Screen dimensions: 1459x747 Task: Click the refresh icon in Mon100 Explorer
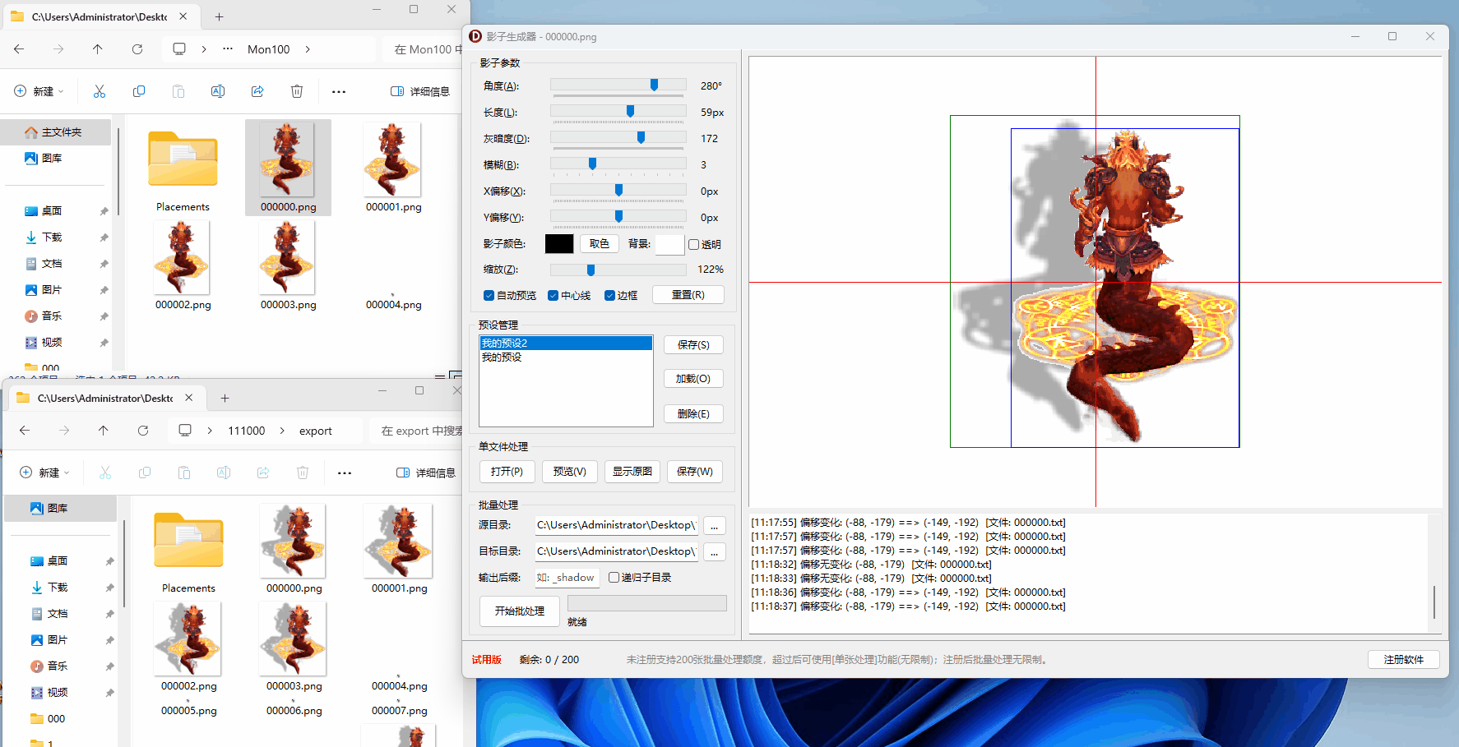pos(137,49)
